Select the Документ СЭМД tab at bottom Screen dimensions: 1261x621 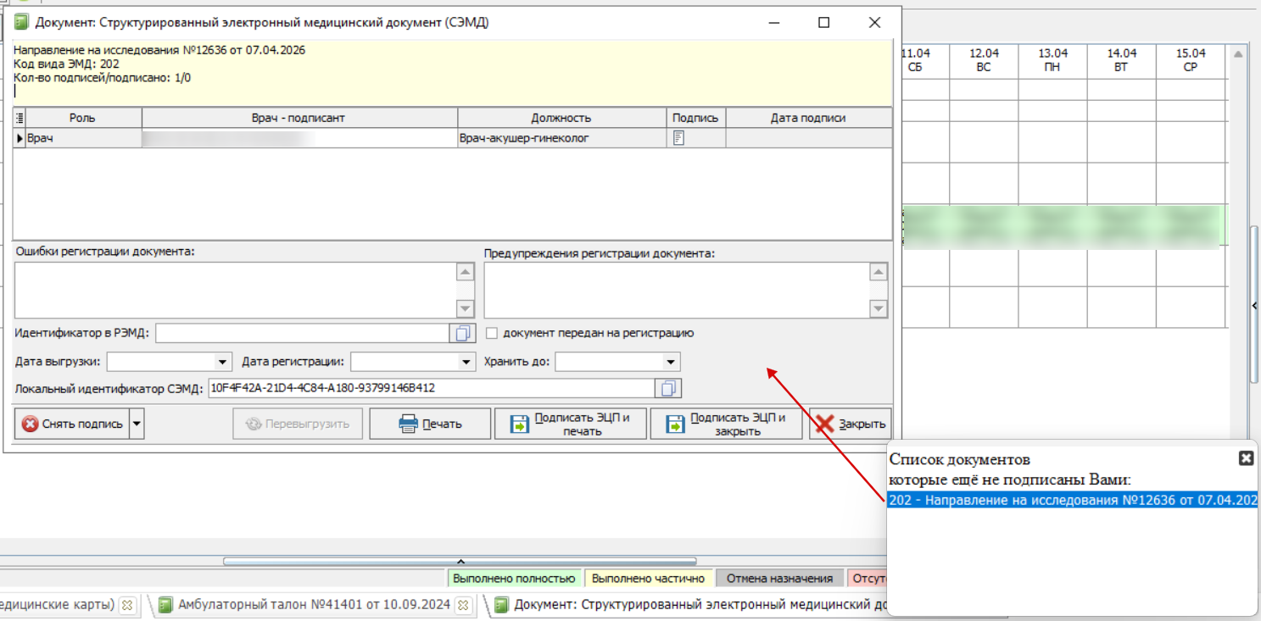coord(695,605)
